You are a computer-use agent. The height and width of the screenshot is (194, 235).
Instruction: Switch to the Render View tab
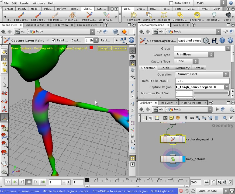60,25
